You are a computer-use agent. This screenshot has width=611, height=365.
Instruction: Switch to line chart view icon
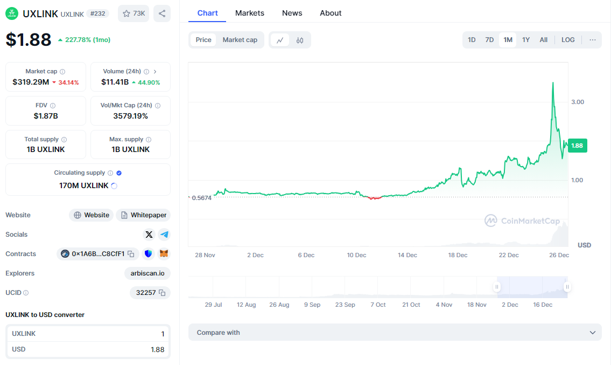pyautogui.click(x=280, y=40)
